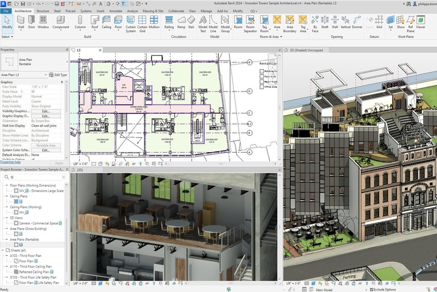Select the Dormer opening tool
Image resolution: width=437 pixels, height=292 pixels.
pyautogui.click(x=357, y=22)
